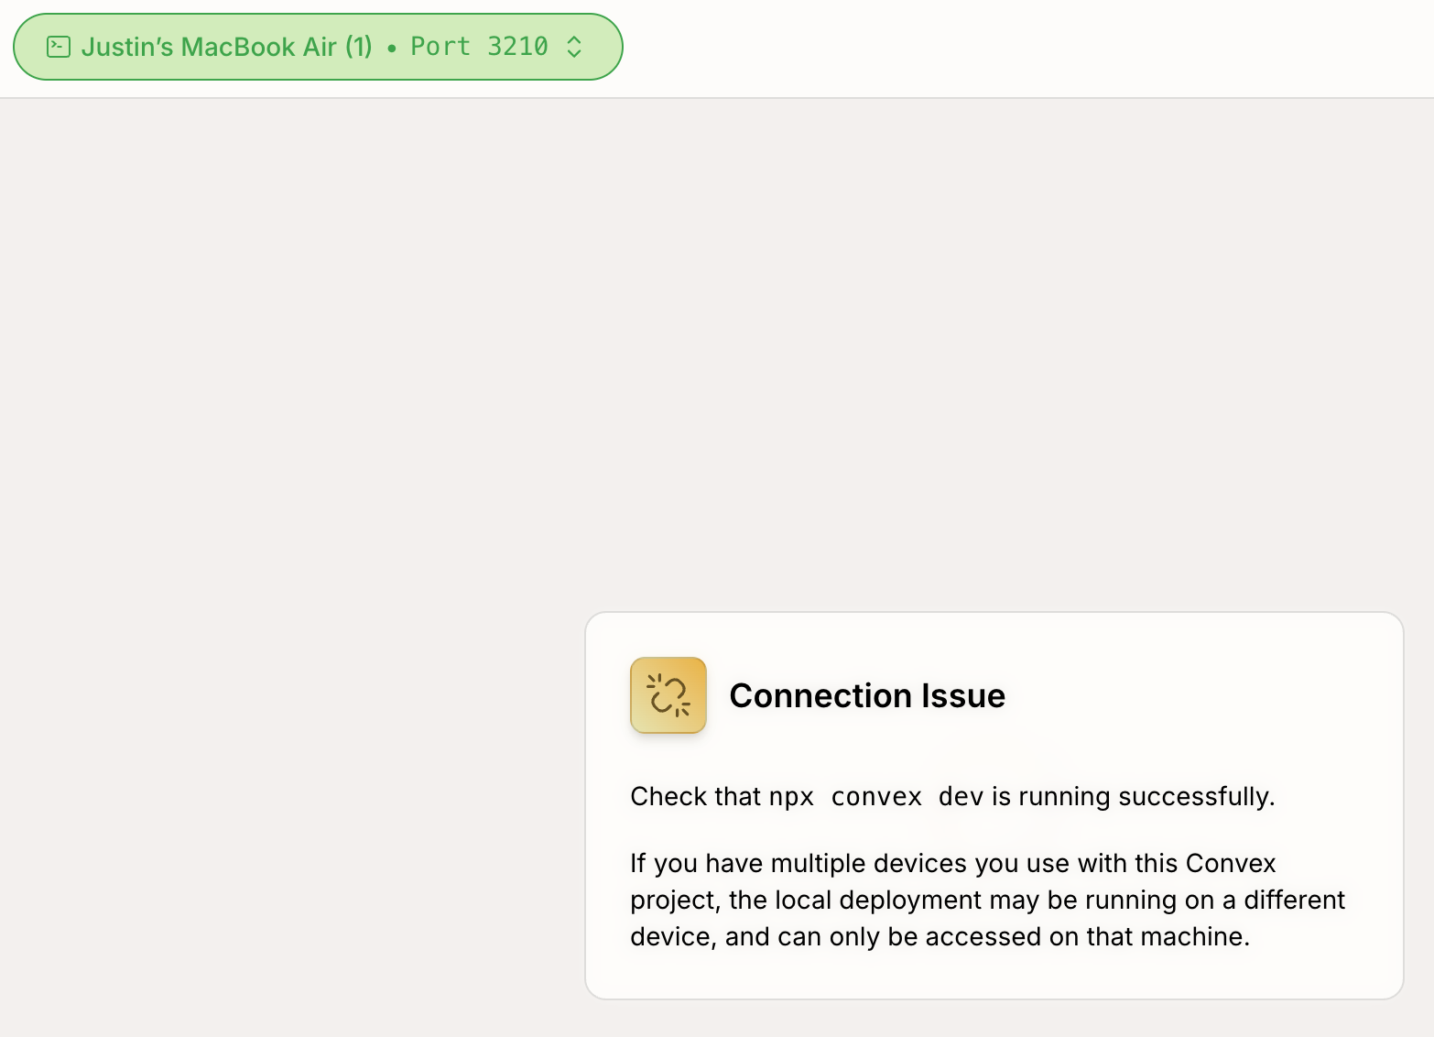Click the npx convex dev code text

click(876, 797)
